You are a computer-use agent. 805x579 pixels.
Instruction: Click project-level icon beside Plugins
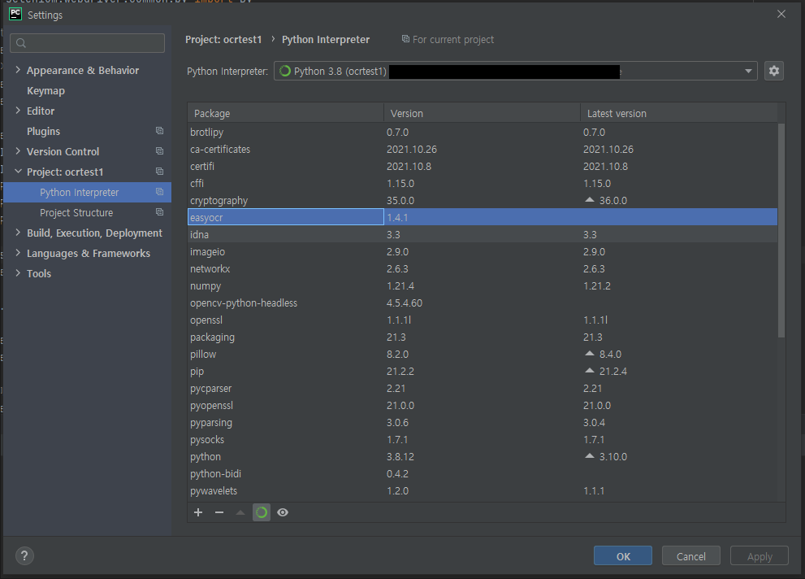[160, 131]
